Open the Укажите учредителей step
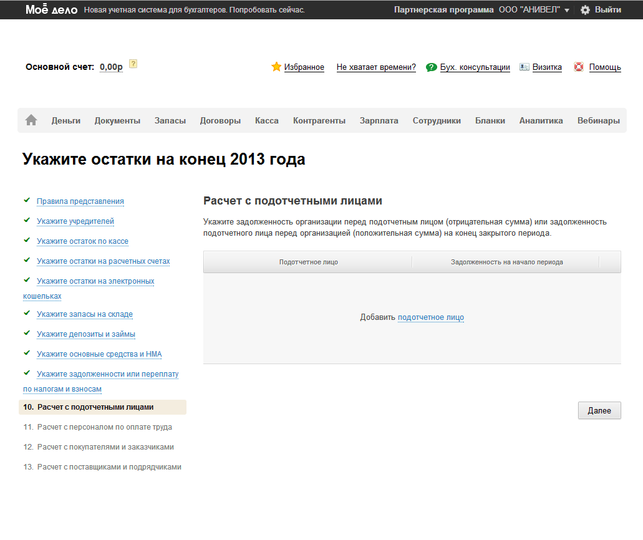The width and height of the screenshot is (643, 540). (75, 221)
